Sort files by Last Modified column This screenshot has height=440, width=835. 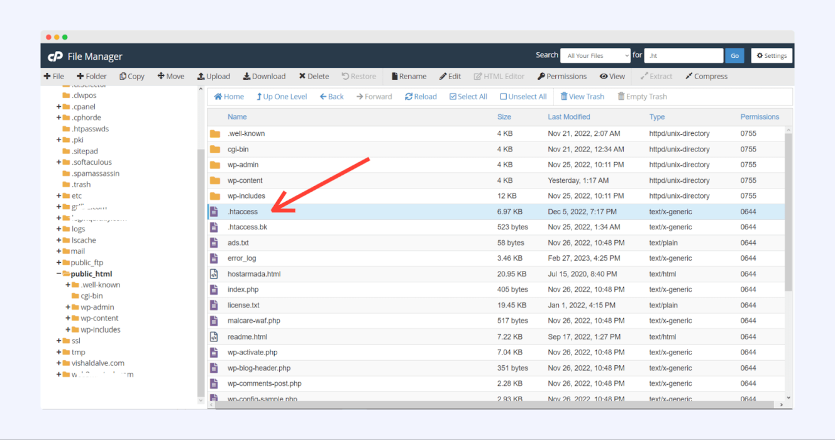pos(568,117)
